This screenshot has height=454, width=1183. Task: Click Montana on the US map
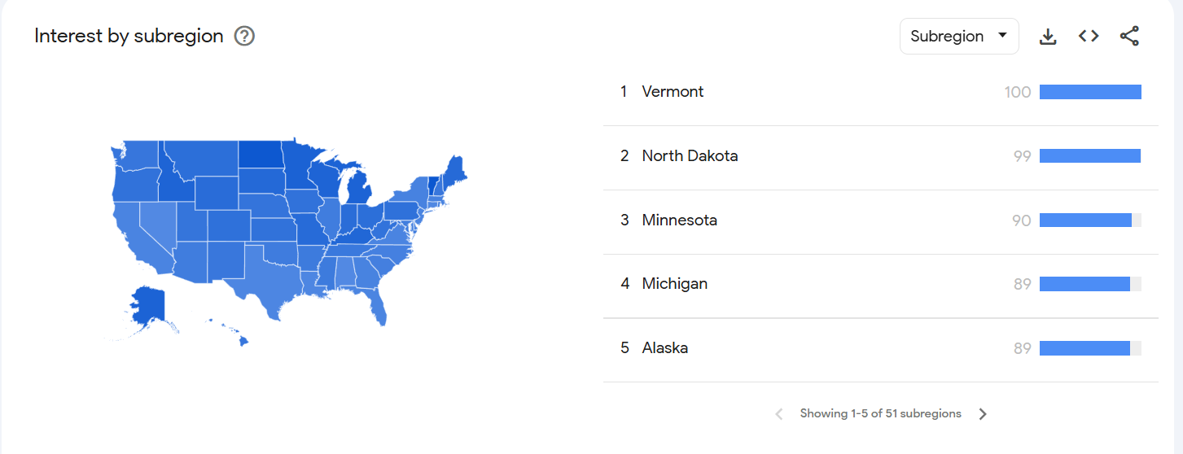pos(199,159)
